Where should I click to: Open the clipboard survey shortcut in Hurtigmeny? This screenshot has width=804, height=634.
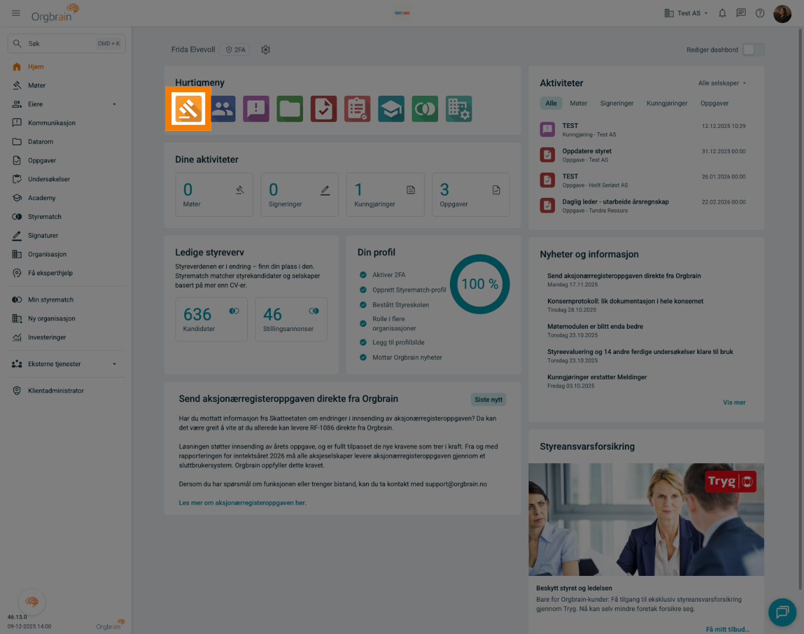point(357,109)
